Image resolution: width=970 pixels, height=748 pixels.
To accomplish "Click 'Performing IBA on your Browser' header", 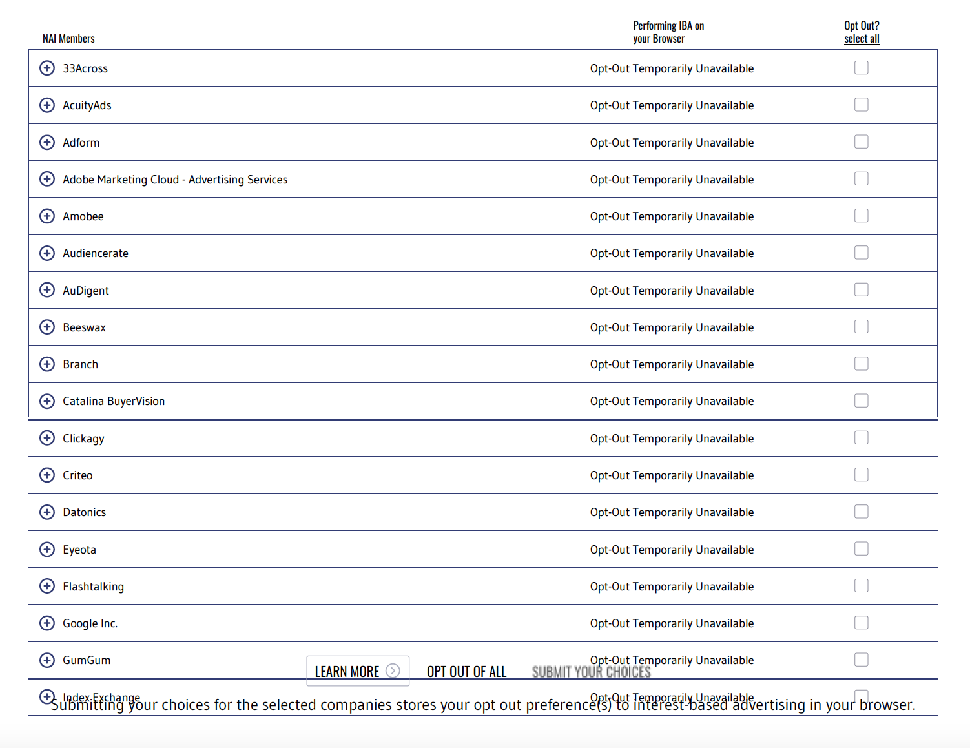I will coord(668,32).
